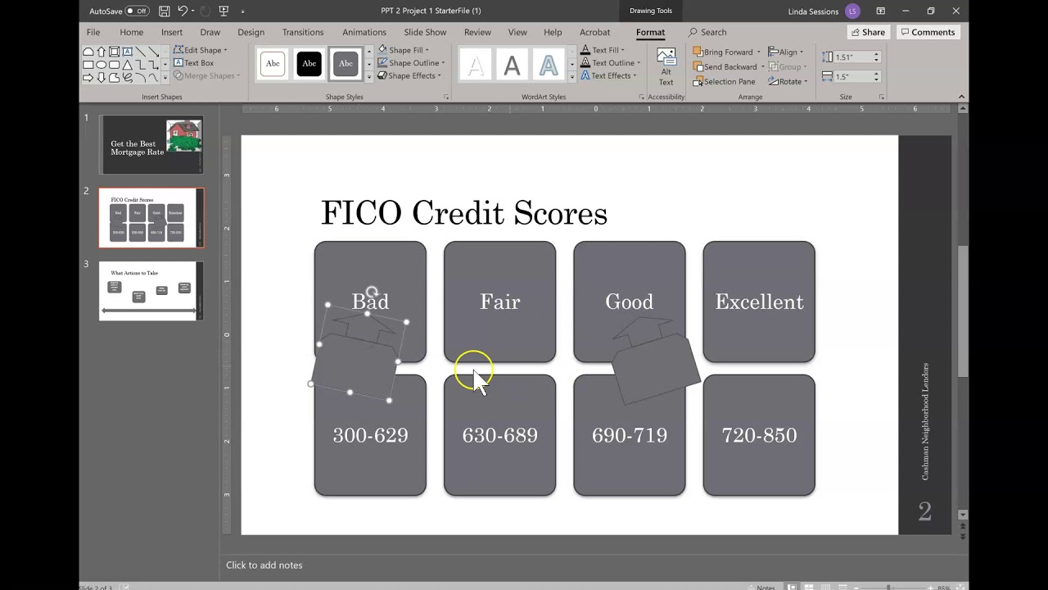The height and width of the screenshot is (590, 1048).
Task: Click the 630-689 score box
Action: coord(499,435)
